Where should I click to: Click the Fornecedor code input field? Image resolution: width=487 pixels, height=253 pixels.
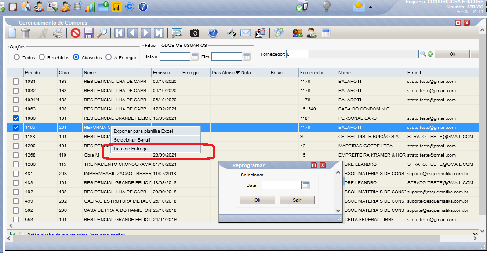pos(297,54)
